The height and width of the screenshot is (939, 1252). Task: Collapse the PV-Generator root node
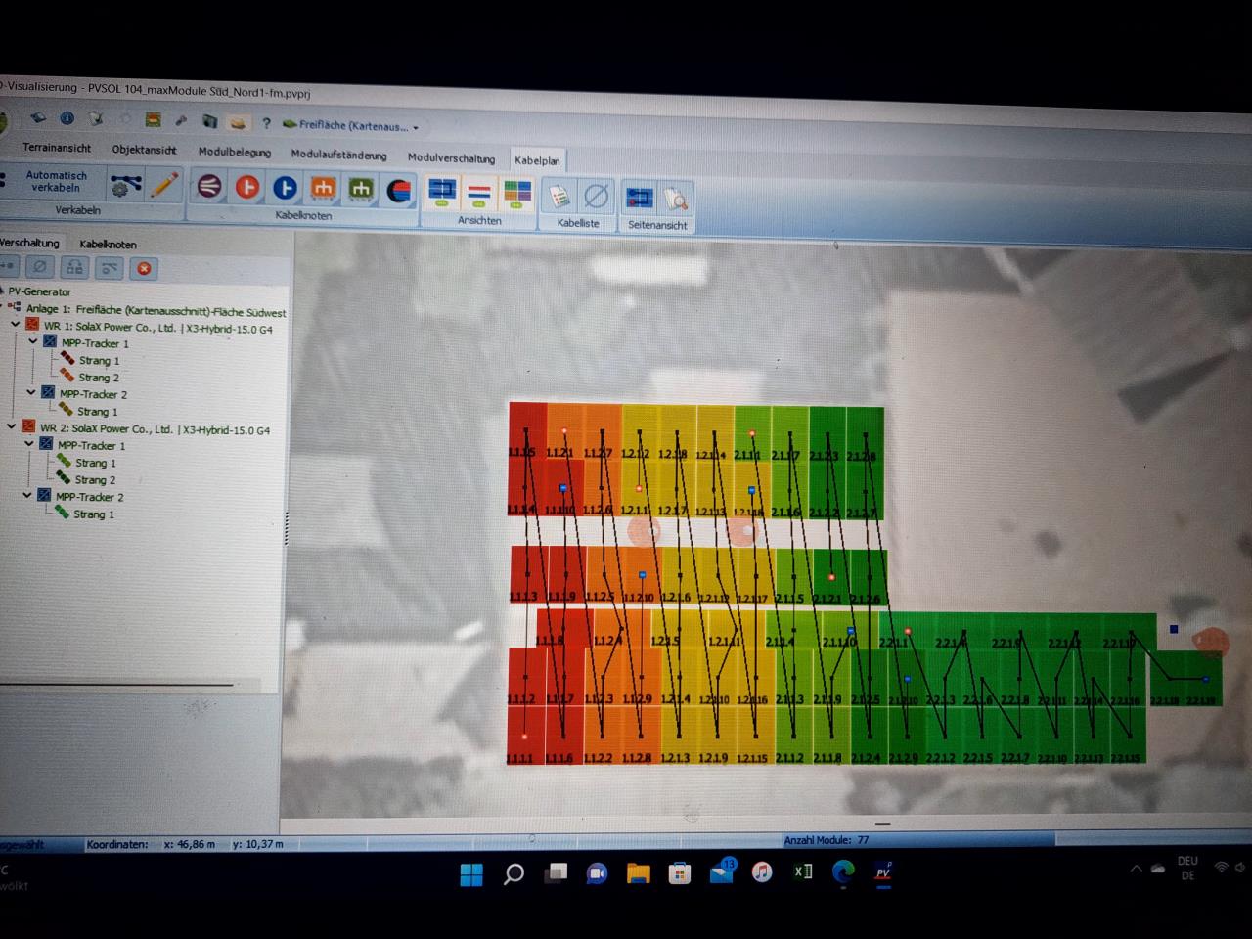(2, 291)
